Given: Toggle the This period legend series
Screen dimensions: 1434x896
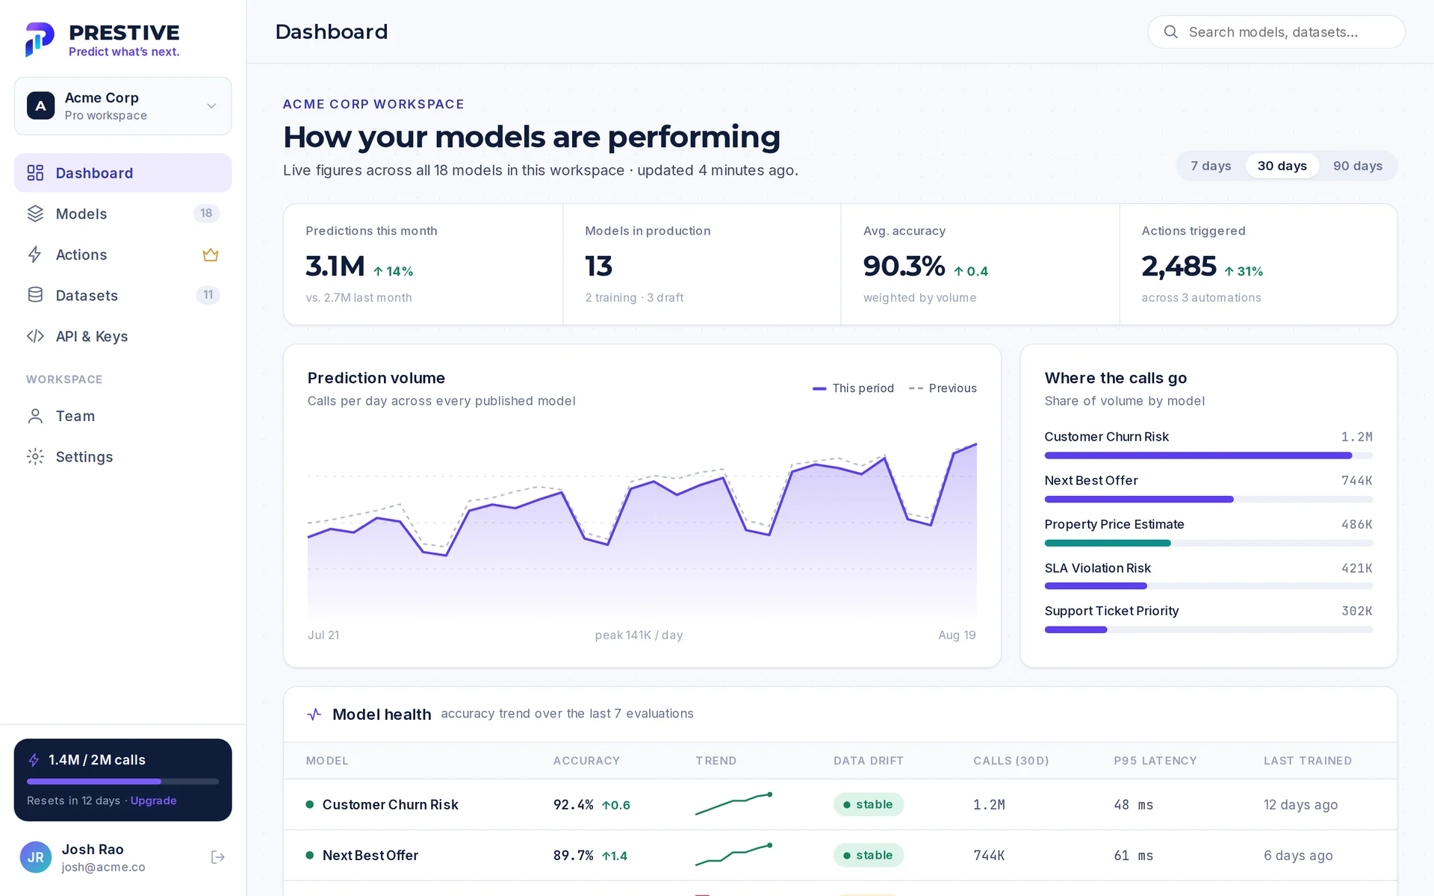Looking at the screenshot, I should (853, 388).
